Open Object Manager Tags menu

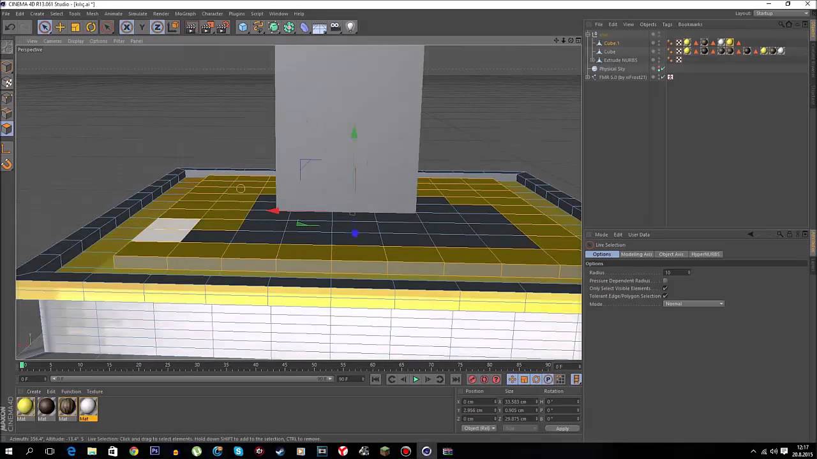[x=667, y=24]
